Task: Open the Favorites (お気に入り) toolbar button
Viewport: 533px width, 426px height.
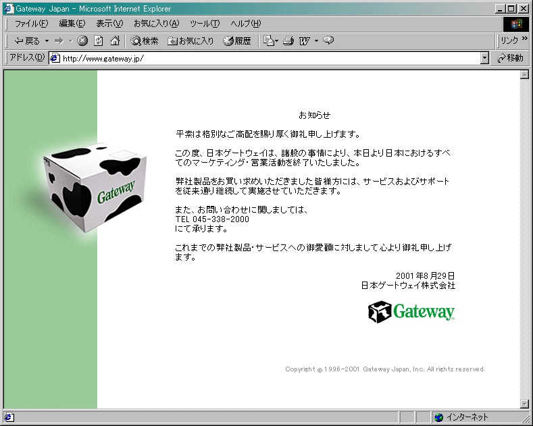Action: [x=191, y=41]
